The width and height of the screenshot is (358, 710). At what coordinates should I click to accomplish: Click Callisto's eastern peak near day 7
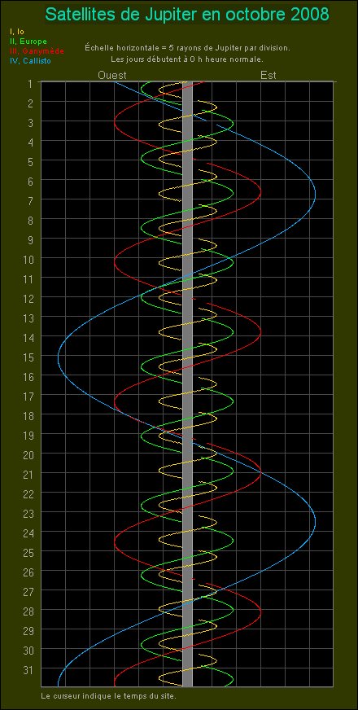pos(315,195)
